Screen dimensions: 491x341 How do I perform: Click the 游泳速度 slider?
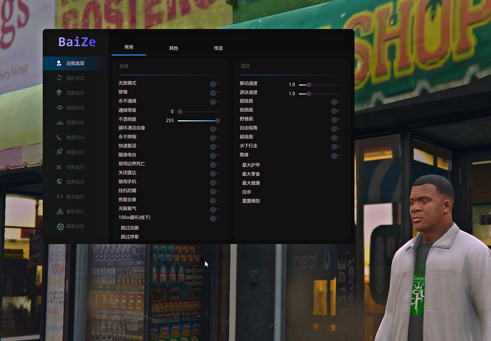(320, 94)
